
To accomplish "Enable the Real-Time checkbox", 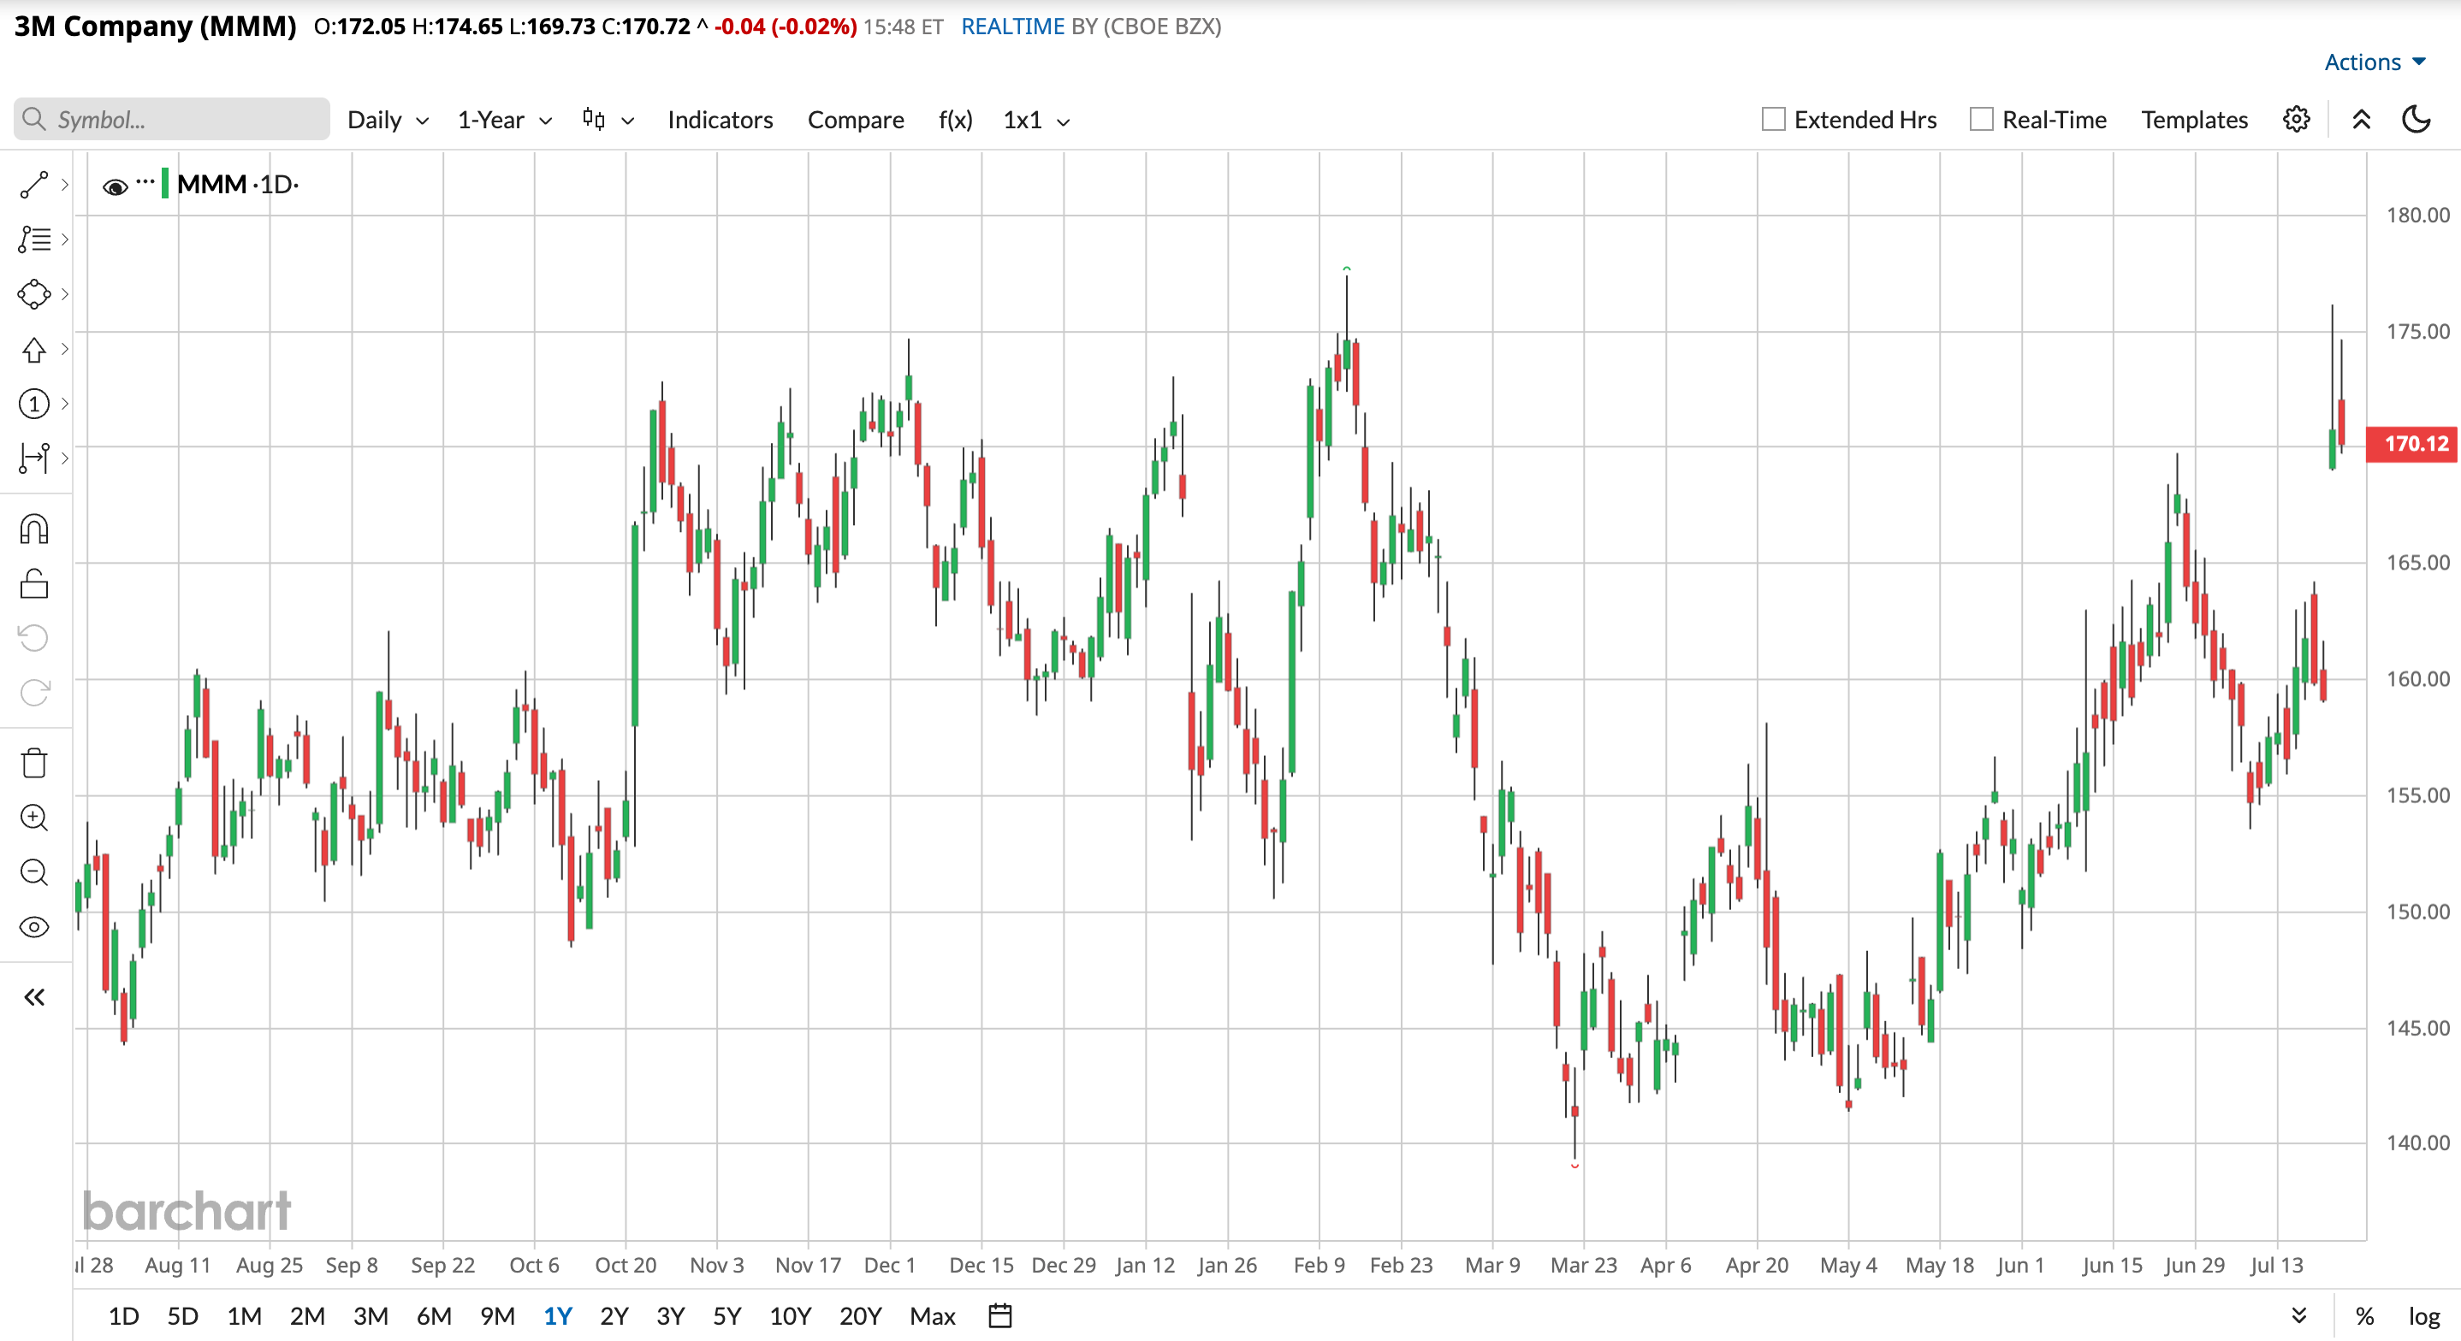I will [x=1982, y=120].
